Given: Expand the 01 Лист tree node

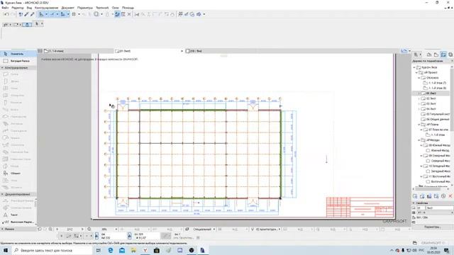Looking at the screenshot, I should tap(419, 93).
